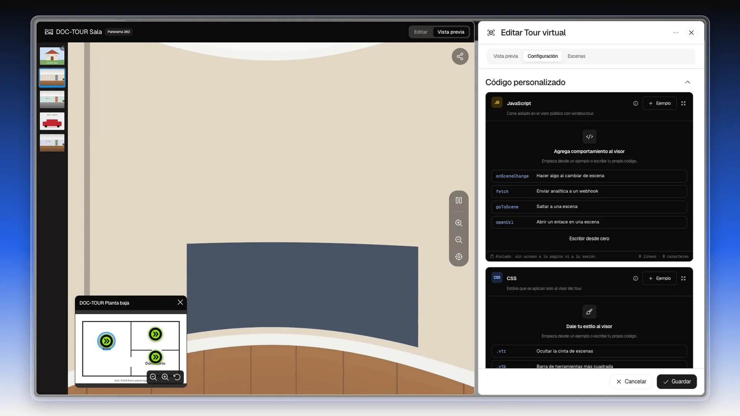Add a JavaScript Ejemplo
This screenshot has width=740, height=416.
click(x=659, y=103)
